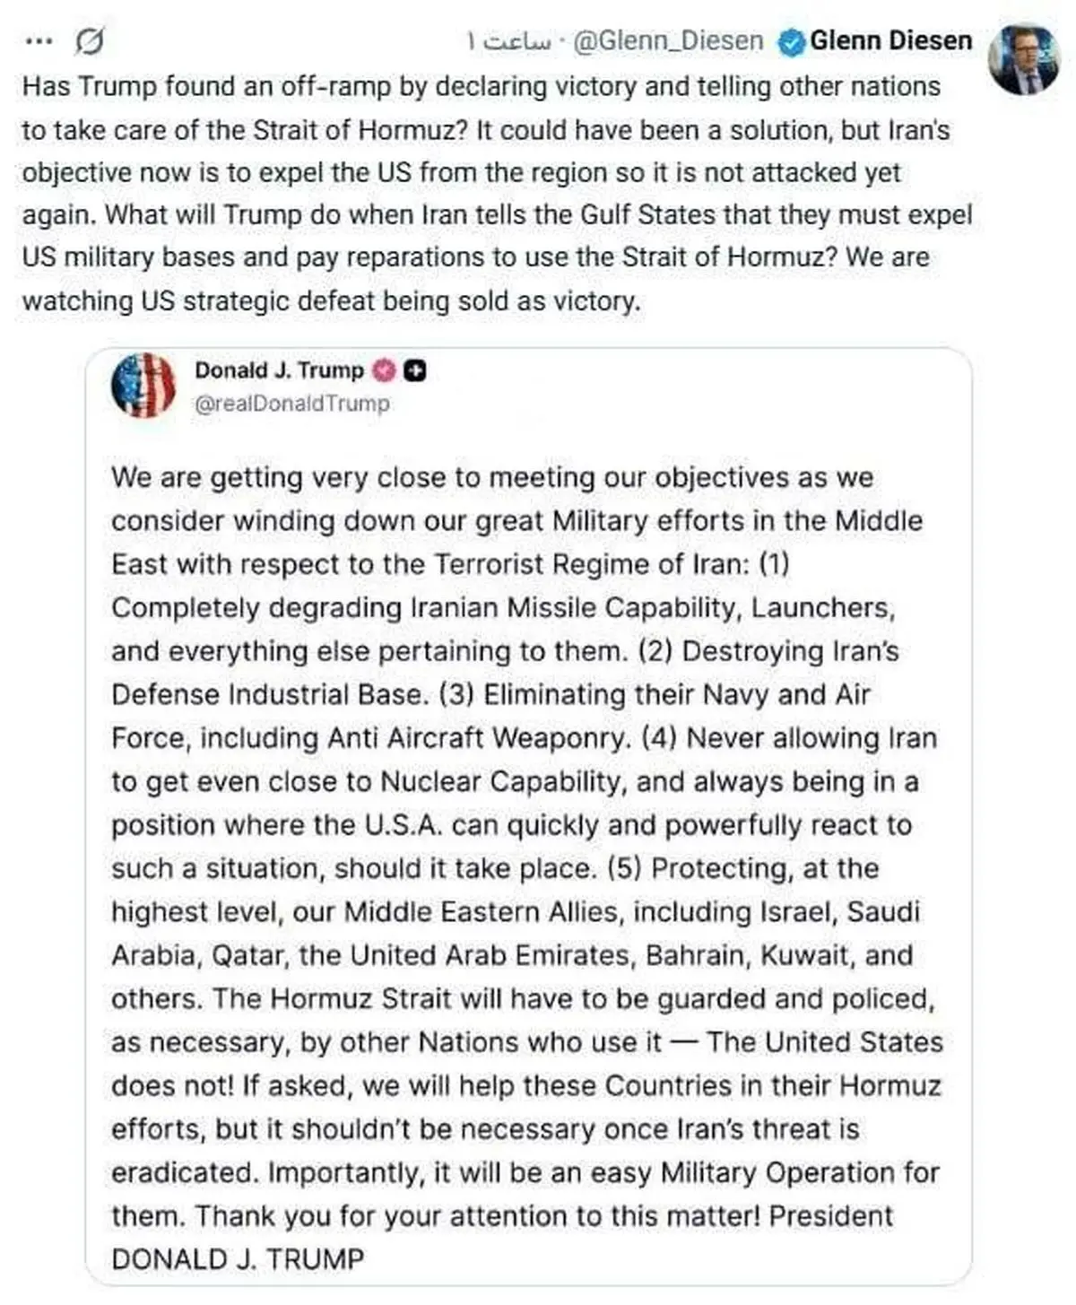Click the line starting 'Has Trump found an off-ramp'
Viewport: 1076px width, 1305px height.
482,87
